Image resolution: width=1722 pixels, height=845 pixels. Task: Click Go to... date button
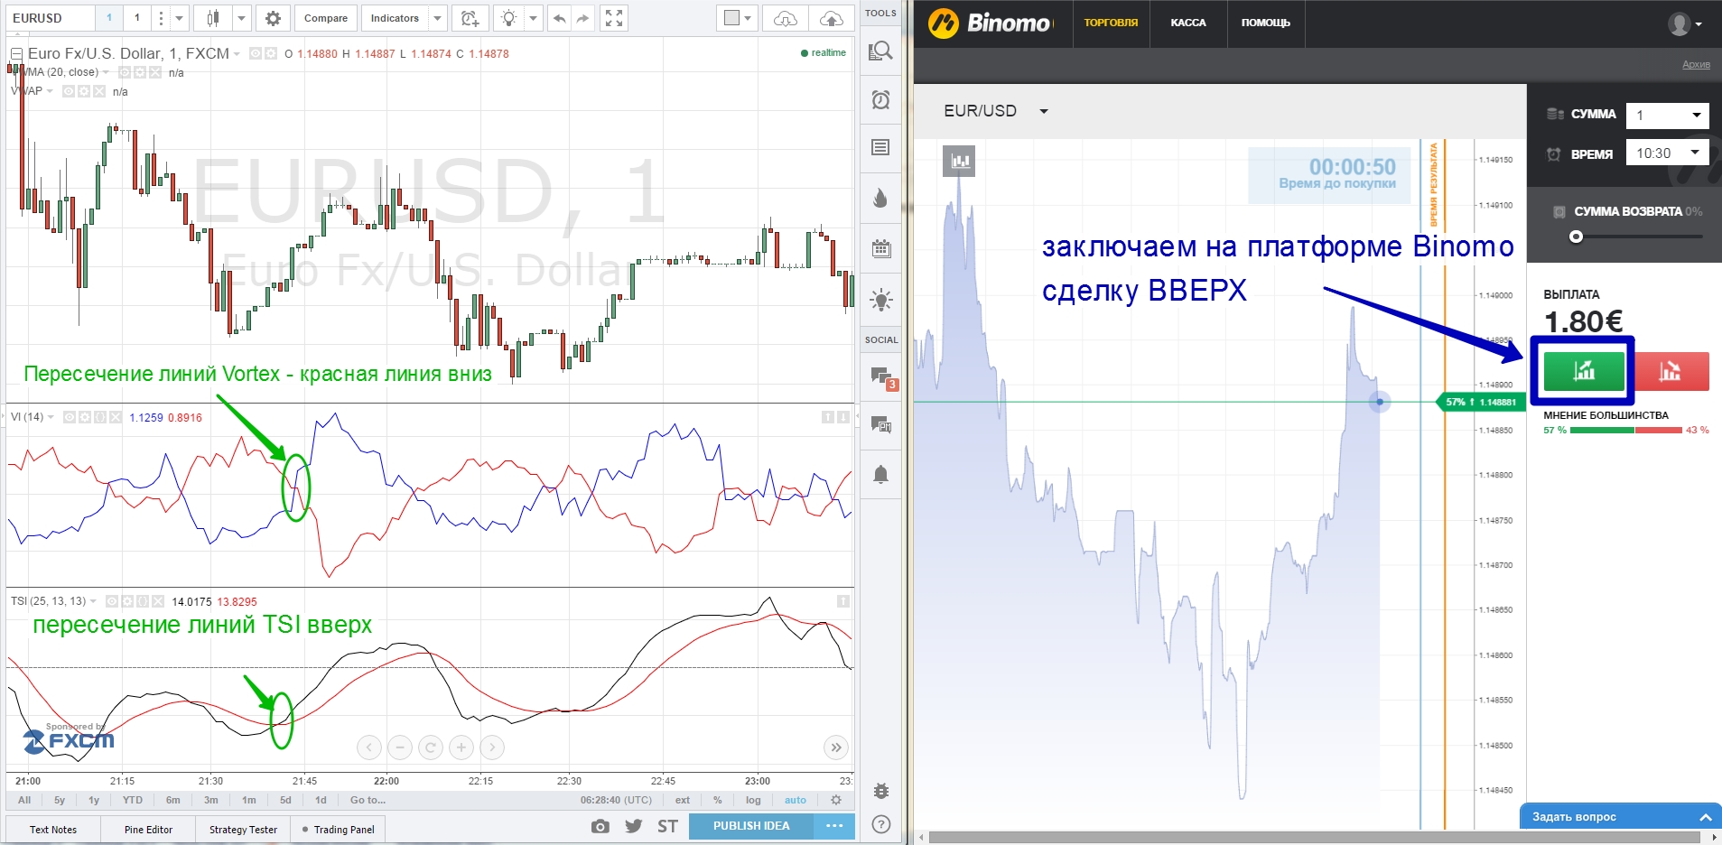pos(368,800)
